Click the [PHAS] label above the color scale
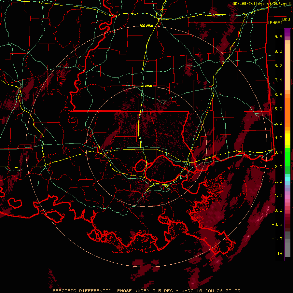 [x=275, y=22]
